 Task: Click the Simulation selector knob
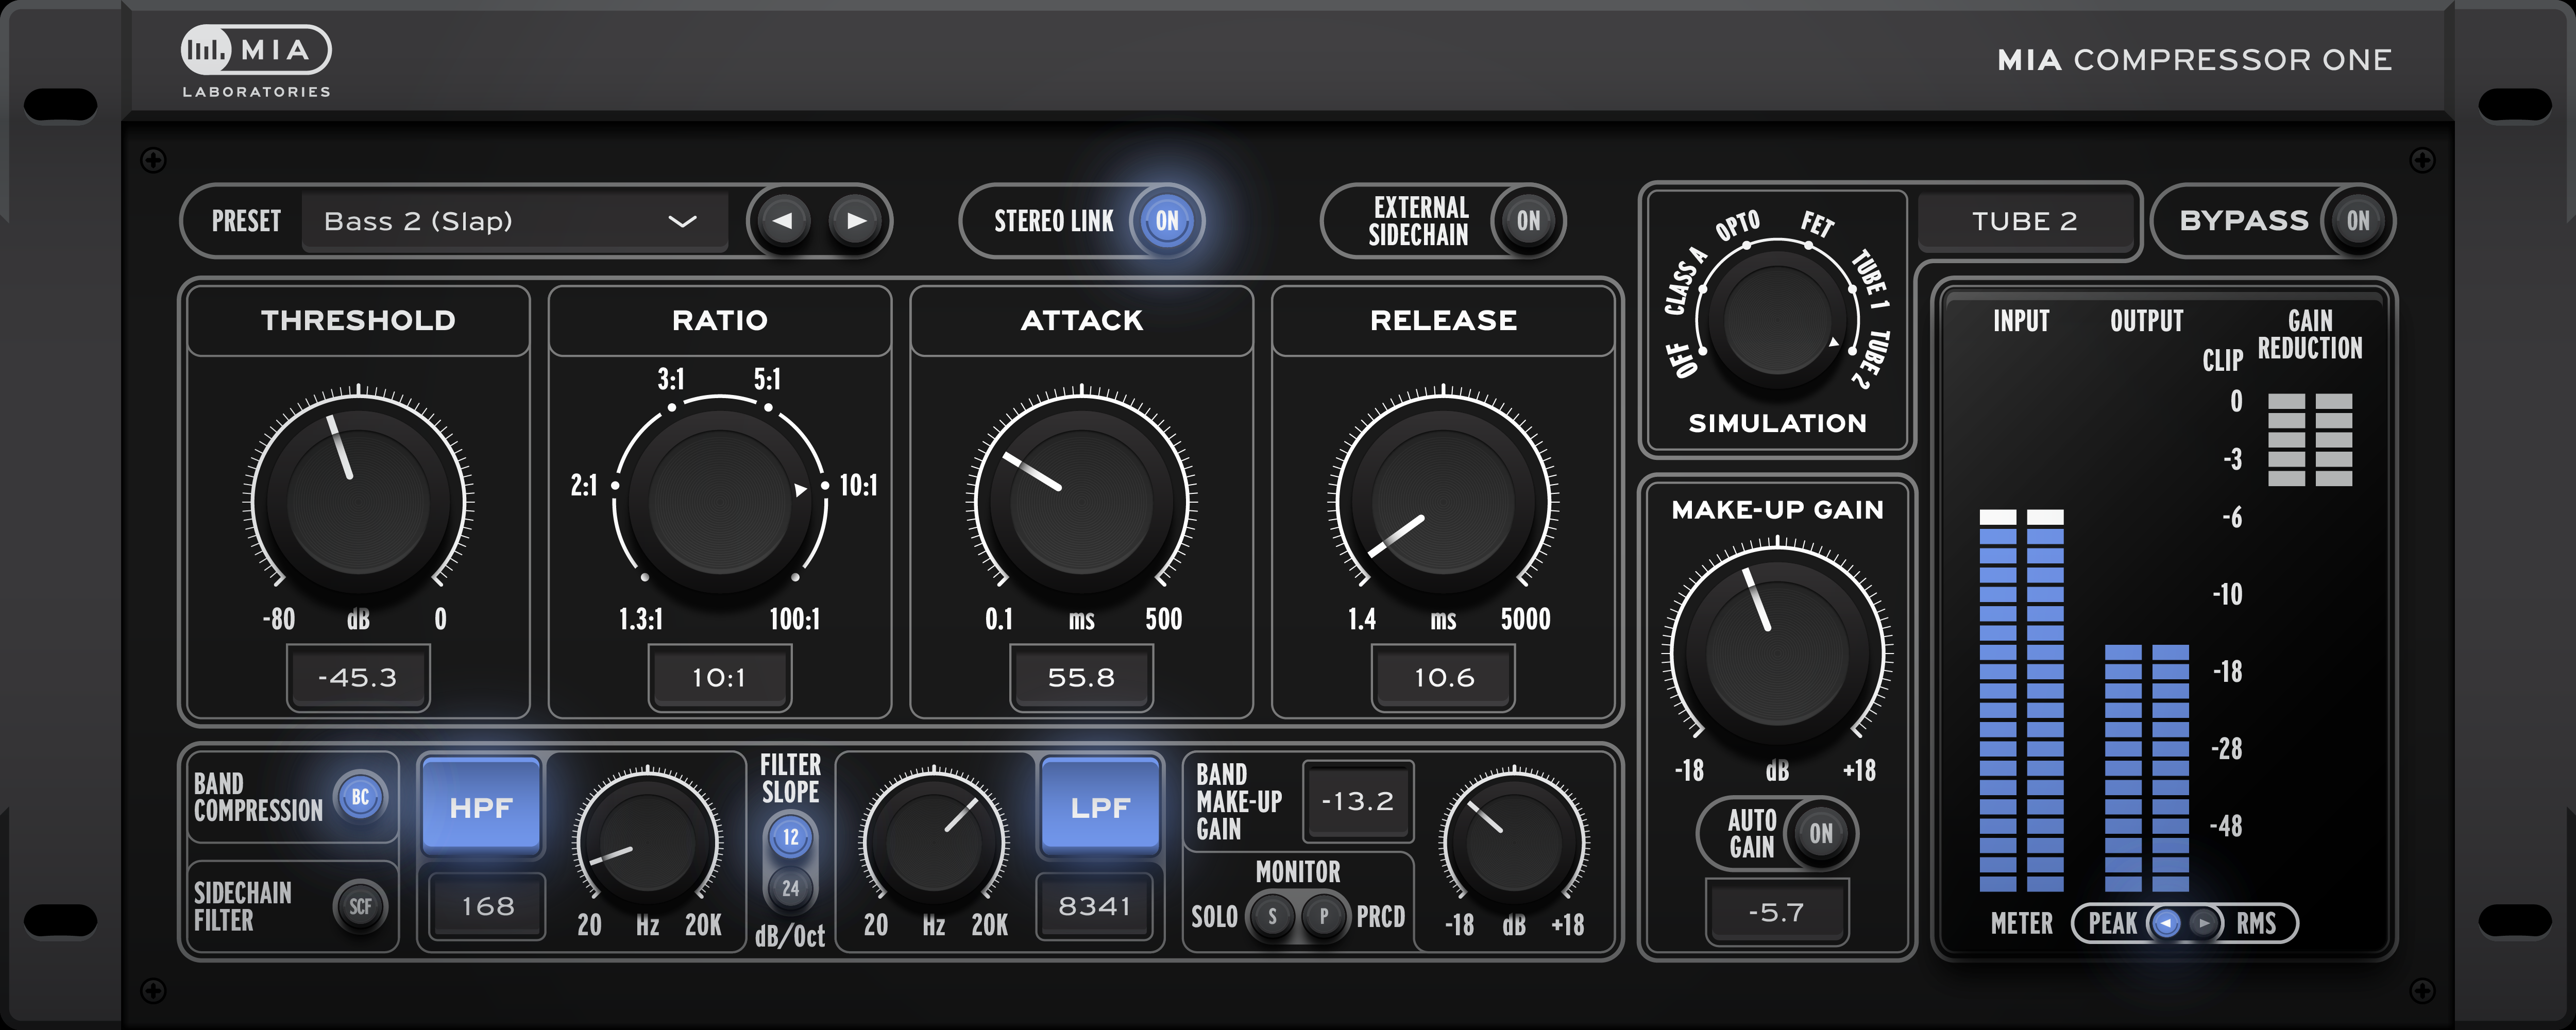[x=1777, y=319]
